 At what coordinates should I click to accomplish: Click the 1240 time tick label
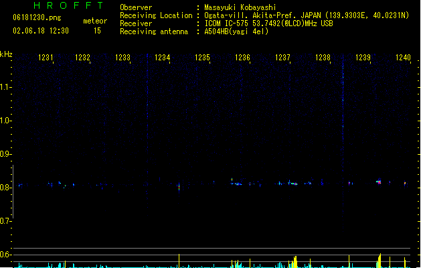(x=403, y=58)
